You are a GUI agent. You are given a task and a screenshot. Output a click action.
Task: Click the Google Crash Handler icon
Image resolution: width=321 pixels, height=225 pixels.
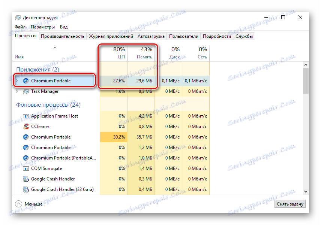tap(26, 179)
